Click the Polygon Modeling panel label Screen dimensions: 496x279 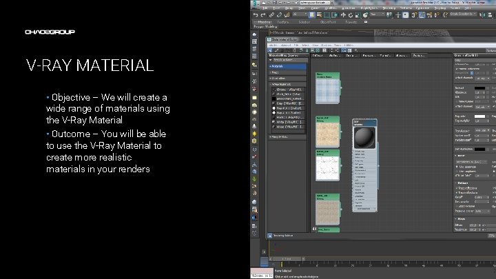(265, 27)
